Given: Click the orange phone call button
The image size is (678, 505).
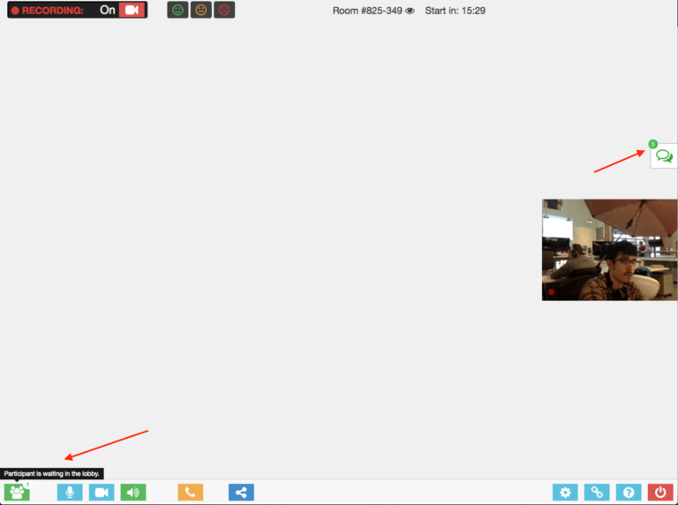Looking at the screenshot, I should (191, 492).
